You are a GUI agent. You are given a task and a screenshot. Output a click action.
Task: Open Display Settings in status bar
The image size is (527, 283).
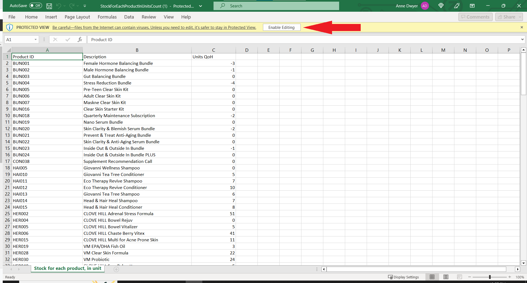[403, 277]
